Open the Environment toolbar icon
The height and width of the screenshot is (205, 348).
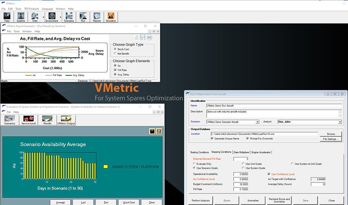point(52,17)
